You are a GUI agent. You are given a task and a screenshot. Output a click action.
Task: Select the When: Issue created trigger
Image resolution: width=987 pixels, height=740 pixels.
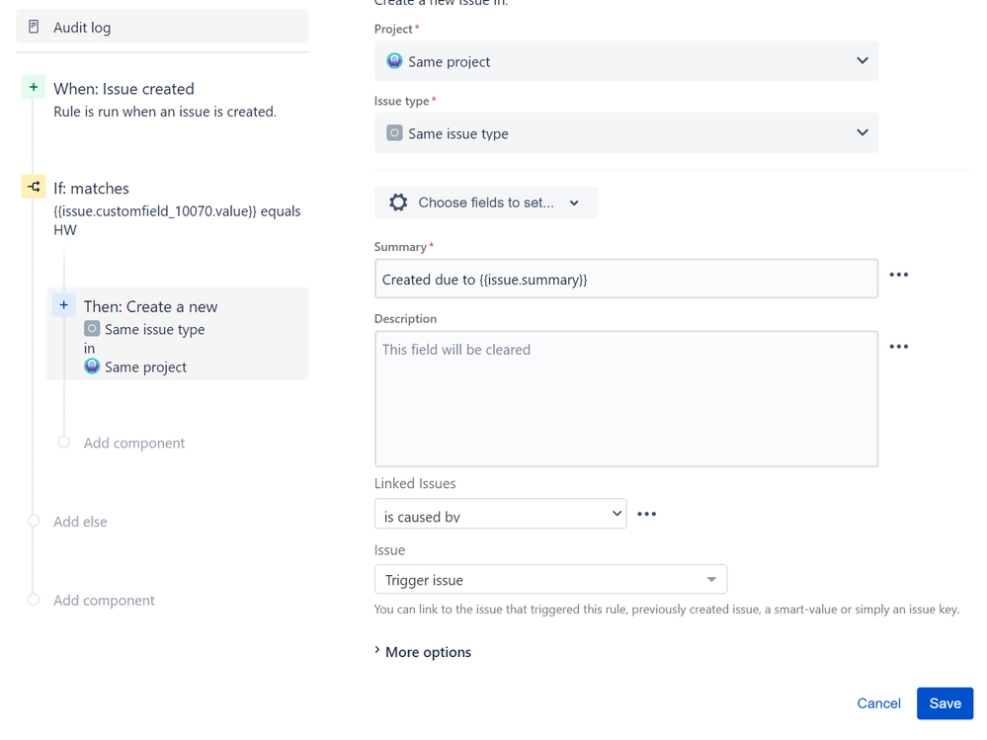point(123,89)
